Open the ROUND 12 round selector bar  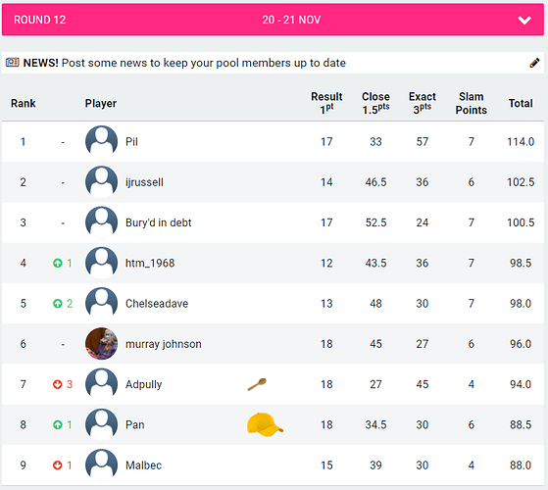tap(273, 20)
